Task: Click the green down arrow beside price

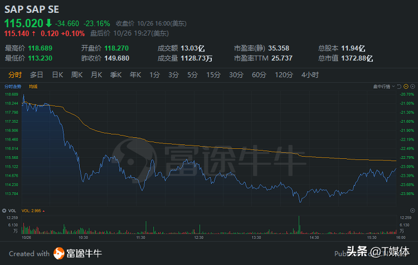Action: 48,23
